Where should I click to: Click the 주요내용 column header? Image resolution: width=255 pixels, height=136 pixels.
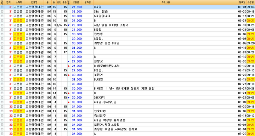click(166, 2)
